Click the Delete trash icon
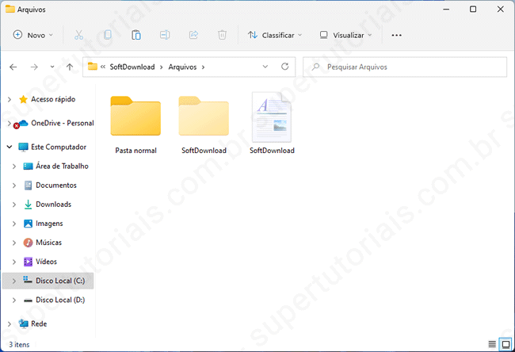This screenshot has width=515, height=352. coord(223,35)
